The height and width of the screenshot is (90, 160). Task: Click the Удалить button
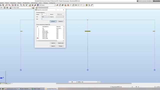[x=53, y=43]
